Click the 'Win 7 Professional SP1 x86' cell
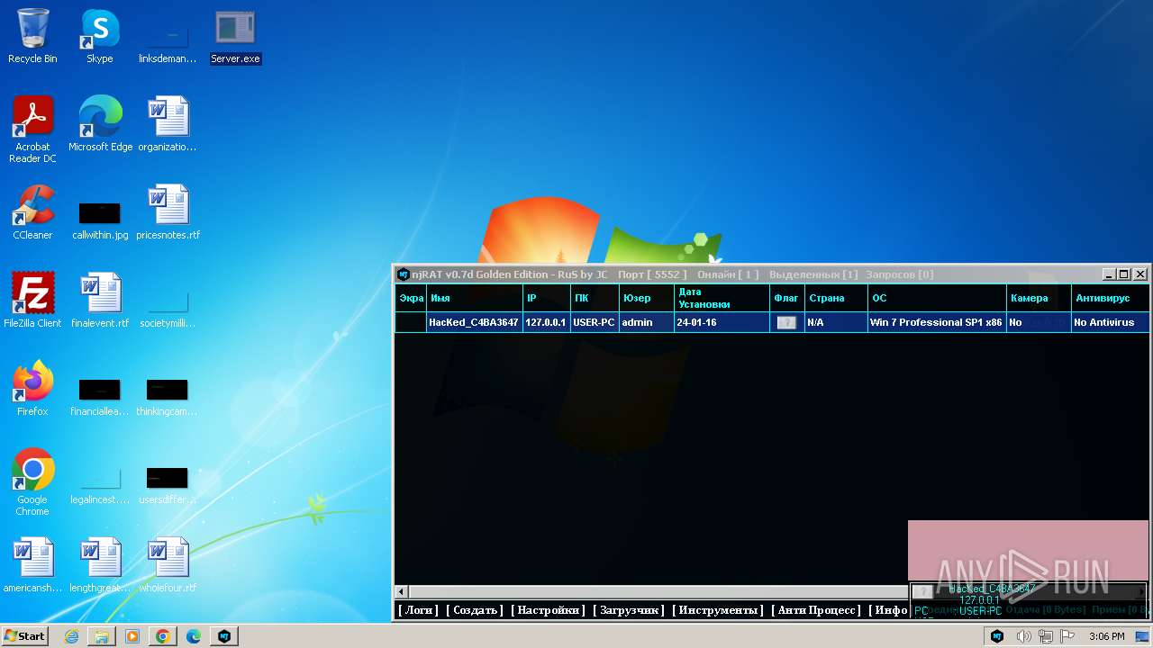Image resolution: width=1153 pixels, height=648 pixels. pos(936,322)
